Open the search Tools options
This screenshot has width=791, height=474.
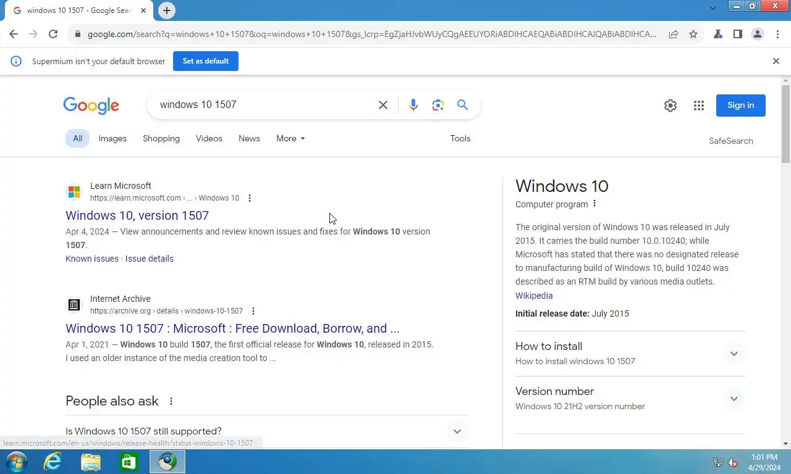click(460, 138)
